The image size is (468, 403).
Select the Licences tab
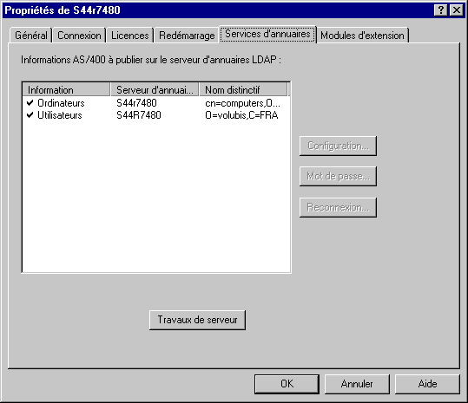130,36
